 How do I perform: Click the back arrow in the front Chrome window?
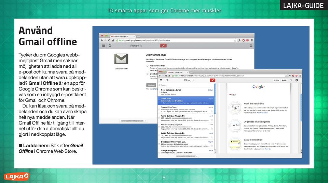coord(160,76)
